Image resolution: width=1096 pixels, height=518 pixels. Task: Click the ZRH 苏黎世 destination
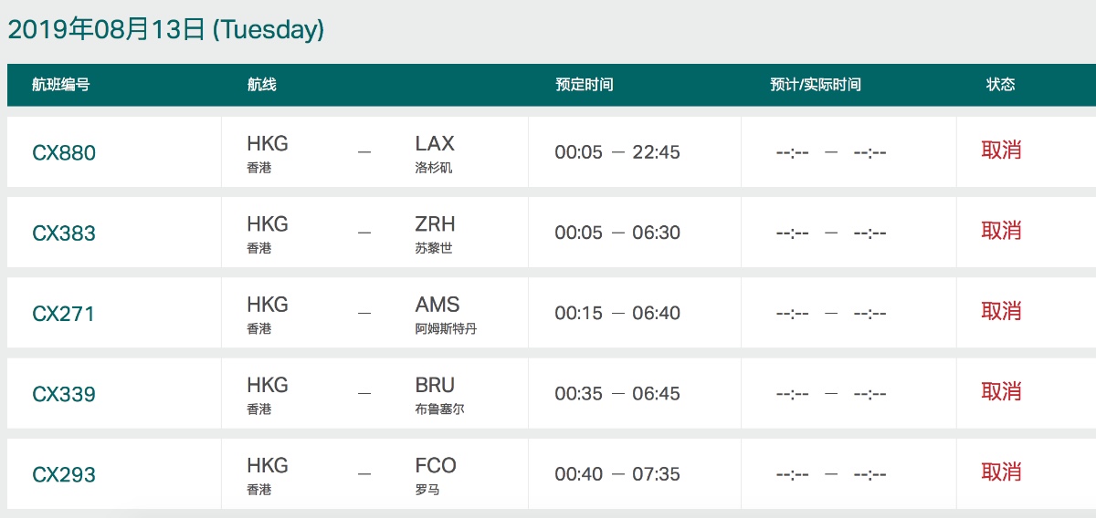tap(435, 233)
